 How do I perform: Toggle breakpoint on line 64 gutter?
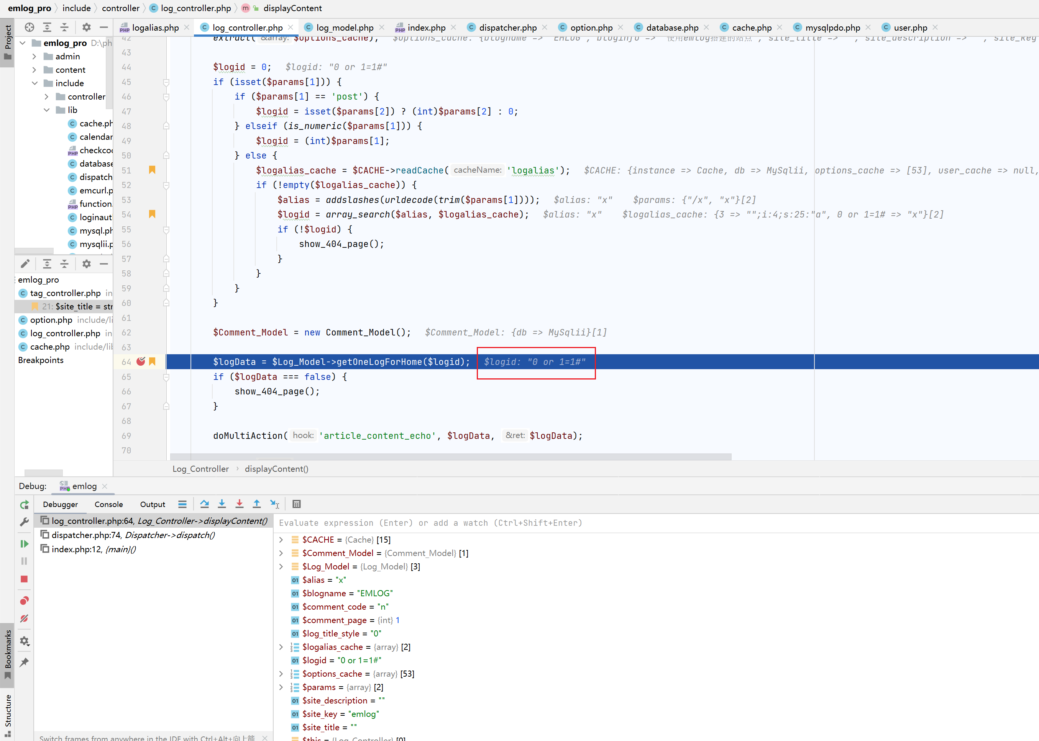[141, 362]
